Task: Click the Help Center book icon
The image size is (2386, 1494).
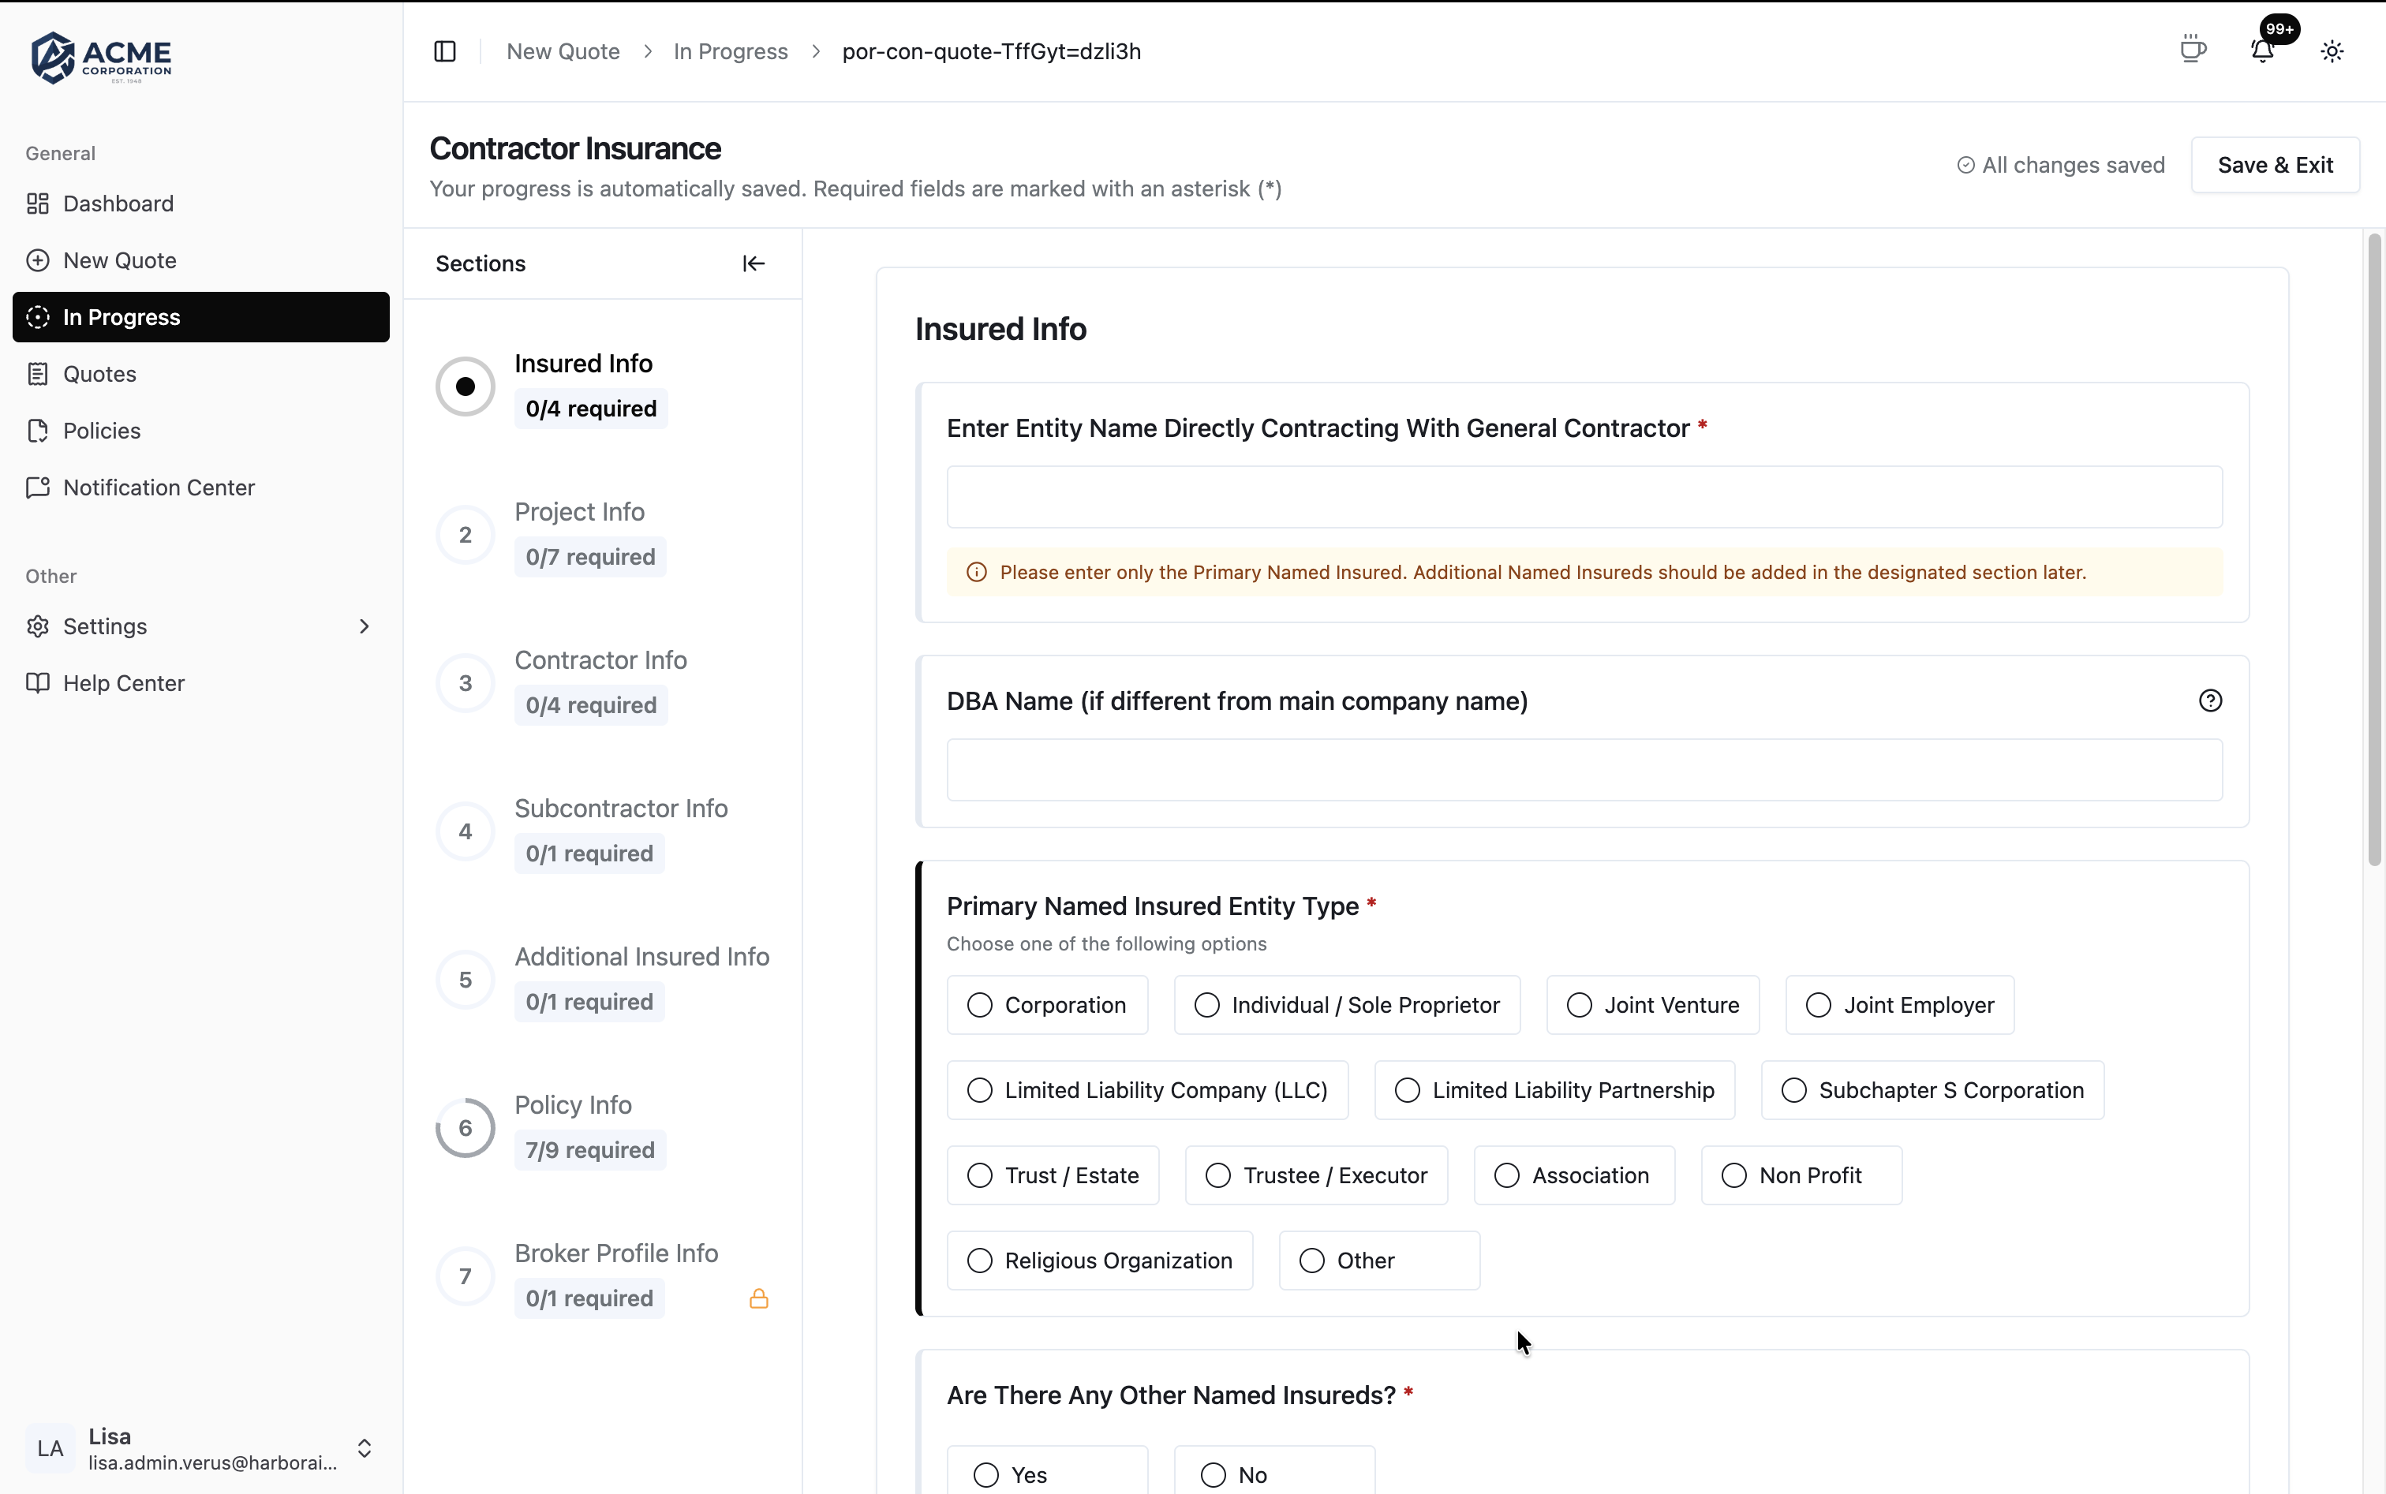Action: tap(38, 683)
